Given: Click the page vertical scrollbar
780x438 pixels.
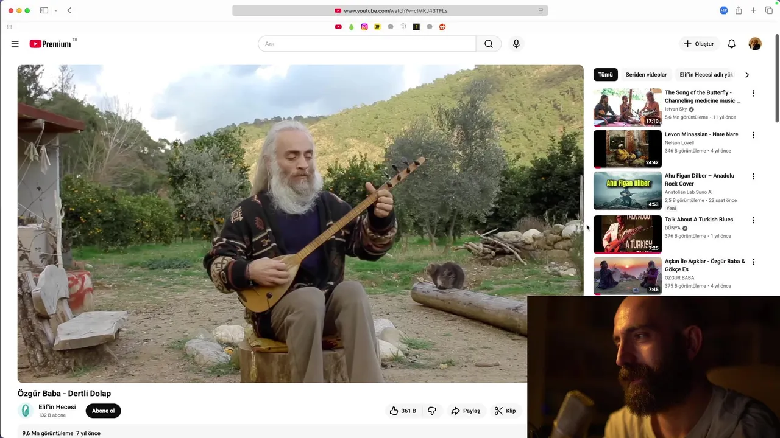Looking at the screenshot, I should point(776,79).
